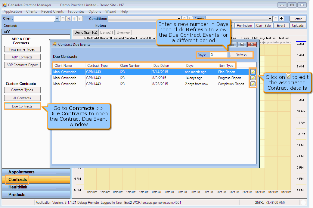Click the E button beside Client field

pos(63,19)
